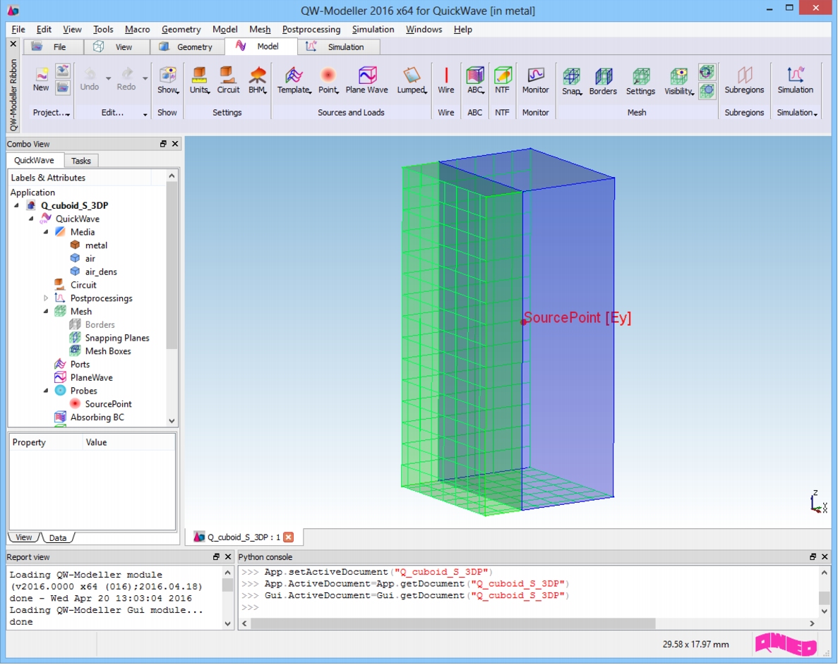Click the mesh Visibility icon
The height and width of the screenshot is (665, 838).
tap(678, 81)
